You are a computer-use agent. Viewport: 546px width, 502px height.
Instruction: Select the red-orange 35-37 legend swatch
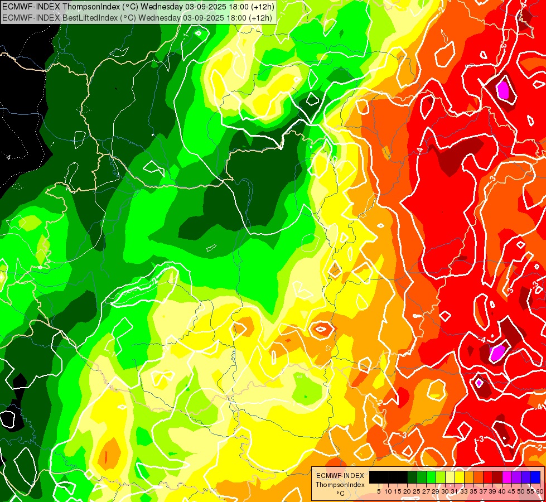tap(479, 477)
